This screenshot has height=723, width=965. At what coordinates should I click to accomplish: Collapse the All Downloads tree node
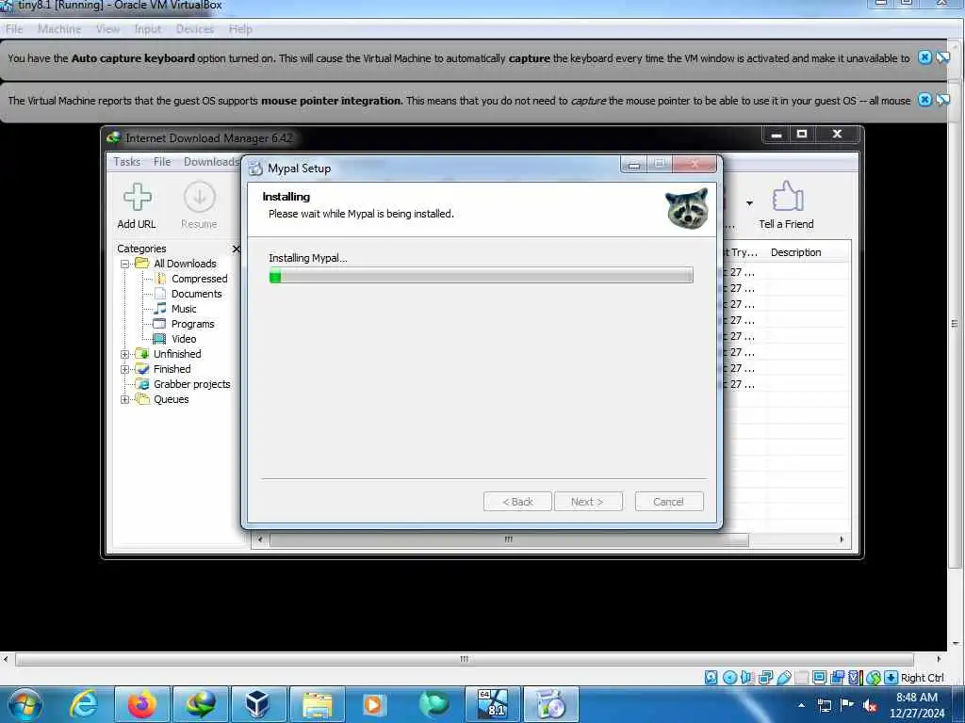(125, 264)
